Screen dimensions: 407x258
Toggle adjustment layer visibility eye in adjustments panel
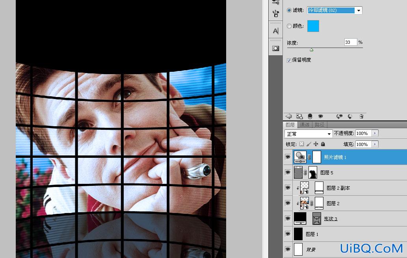[321, 116]
